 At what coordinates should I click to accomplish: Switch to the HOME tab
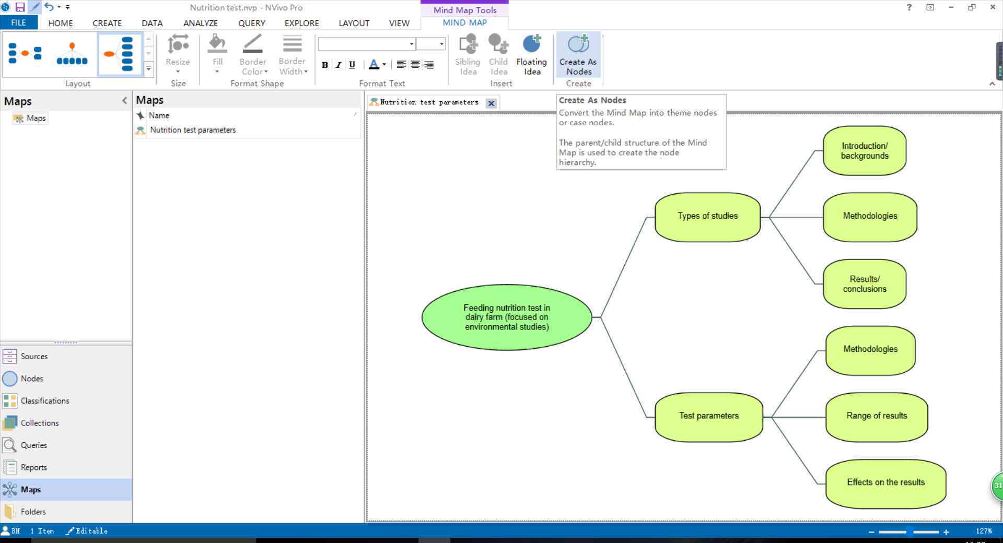coord(61,23)
